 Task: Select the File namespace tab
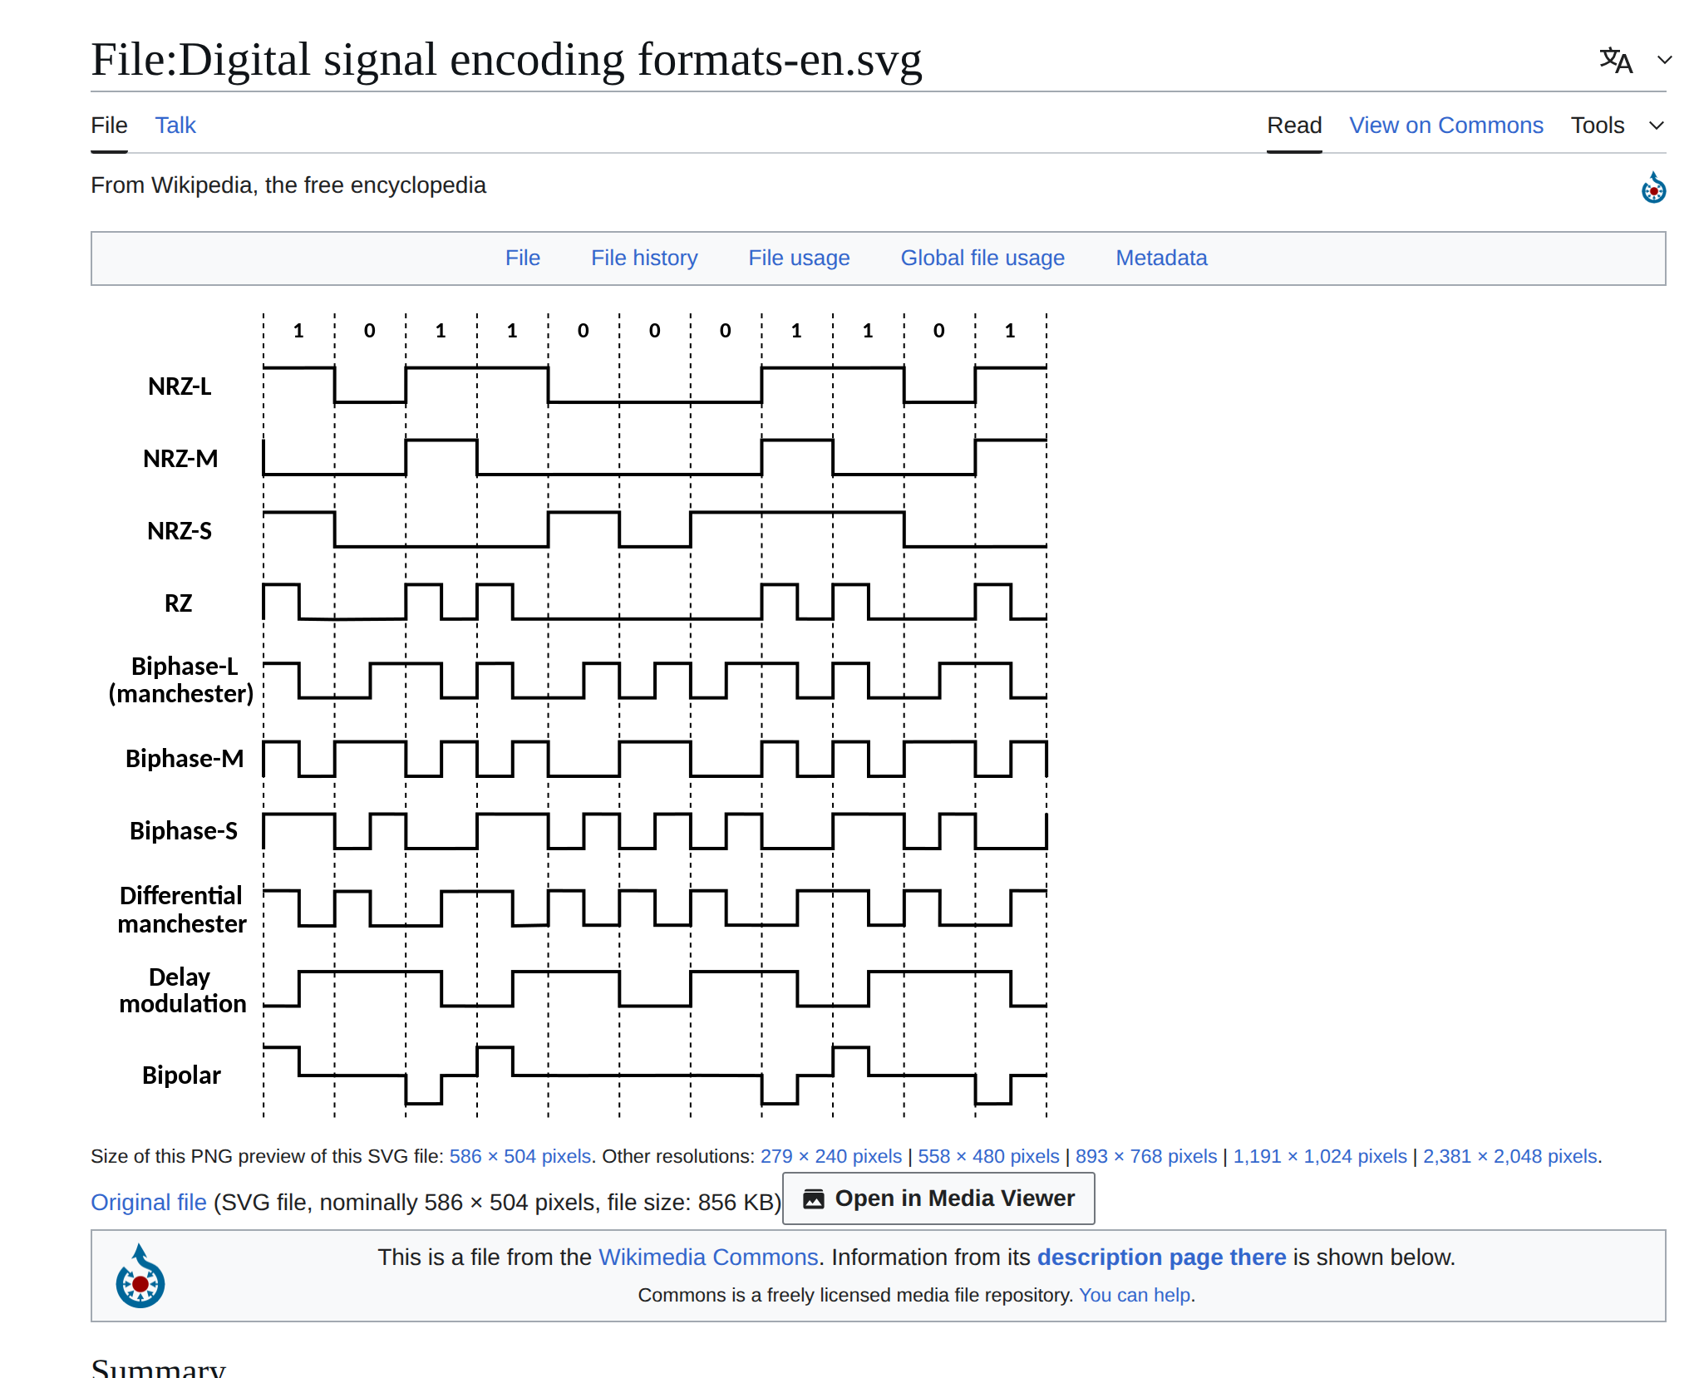(109, 125)
